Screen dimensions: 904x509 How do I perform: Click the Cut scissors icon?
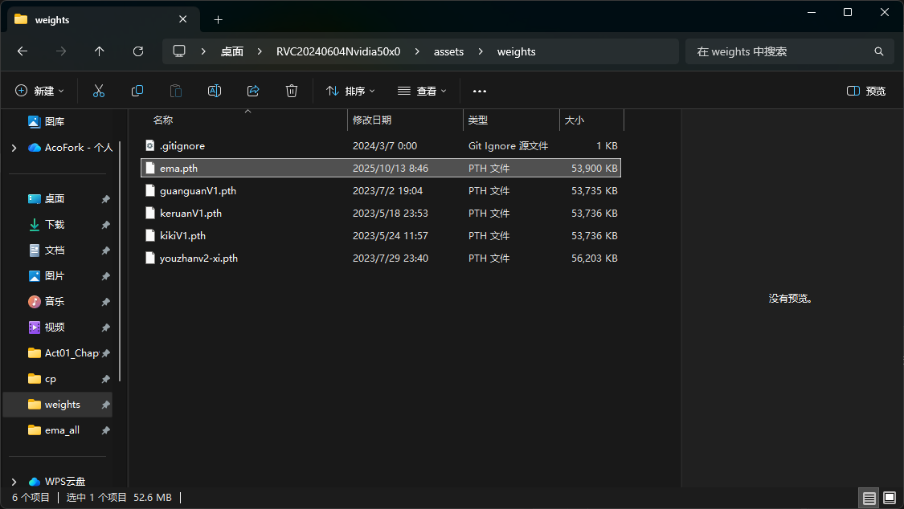coord(99,91)
